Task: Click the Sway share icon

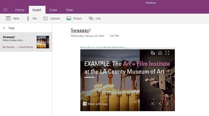Action: tap(160, 53)
